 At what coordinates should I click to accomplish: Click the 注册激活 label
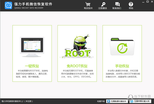tap(102, 8)
